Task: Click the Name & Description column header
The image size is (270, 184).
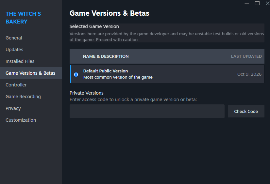Action: [106, 56]
